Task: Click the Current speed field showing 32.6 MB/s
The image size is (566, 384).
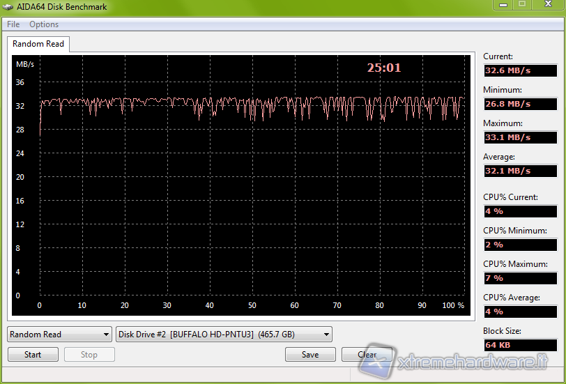Action: pyautogui.click(x=520, y=70)
